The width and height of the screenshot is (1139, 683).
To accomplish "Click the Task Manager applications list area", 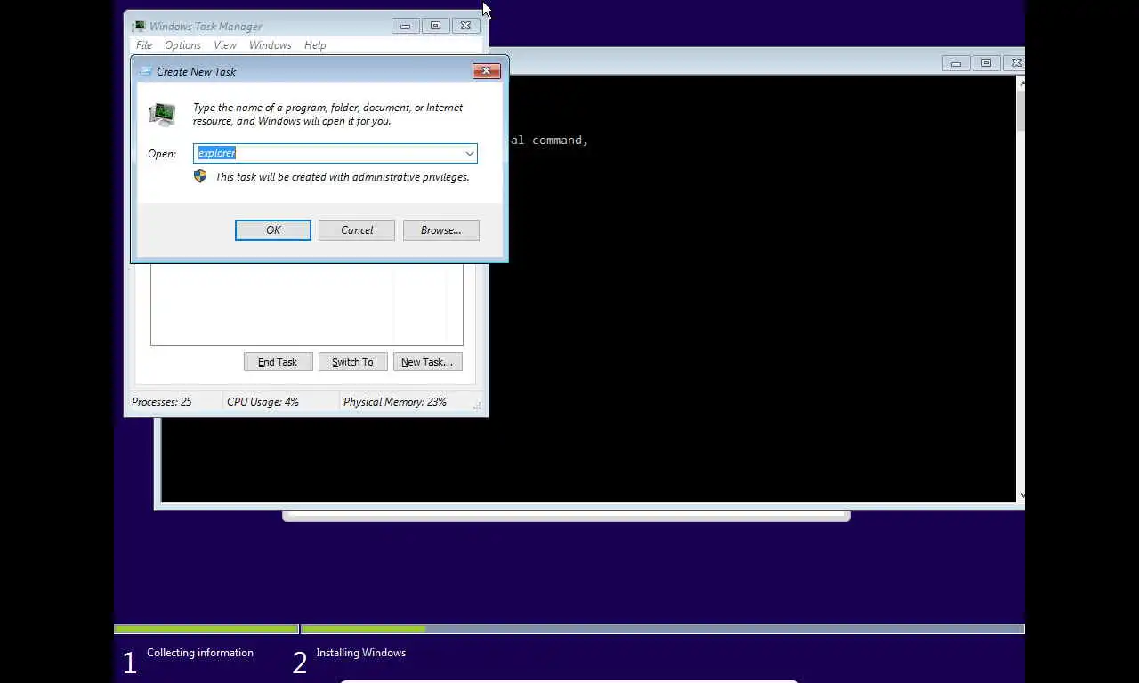I will pyautogui.click(x=307, y=304).
